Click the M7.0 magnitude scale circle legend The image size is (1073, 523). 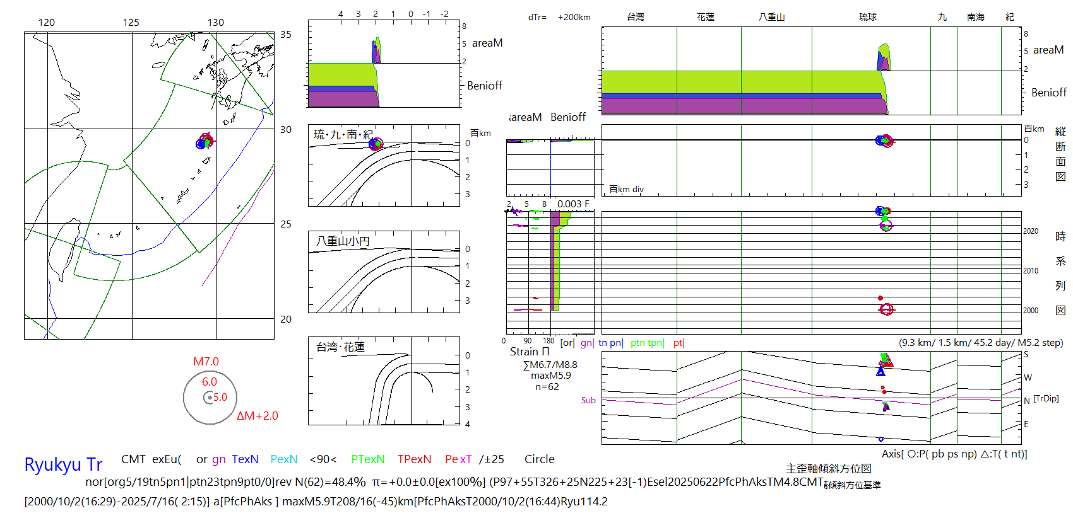[x=210, y=397]
